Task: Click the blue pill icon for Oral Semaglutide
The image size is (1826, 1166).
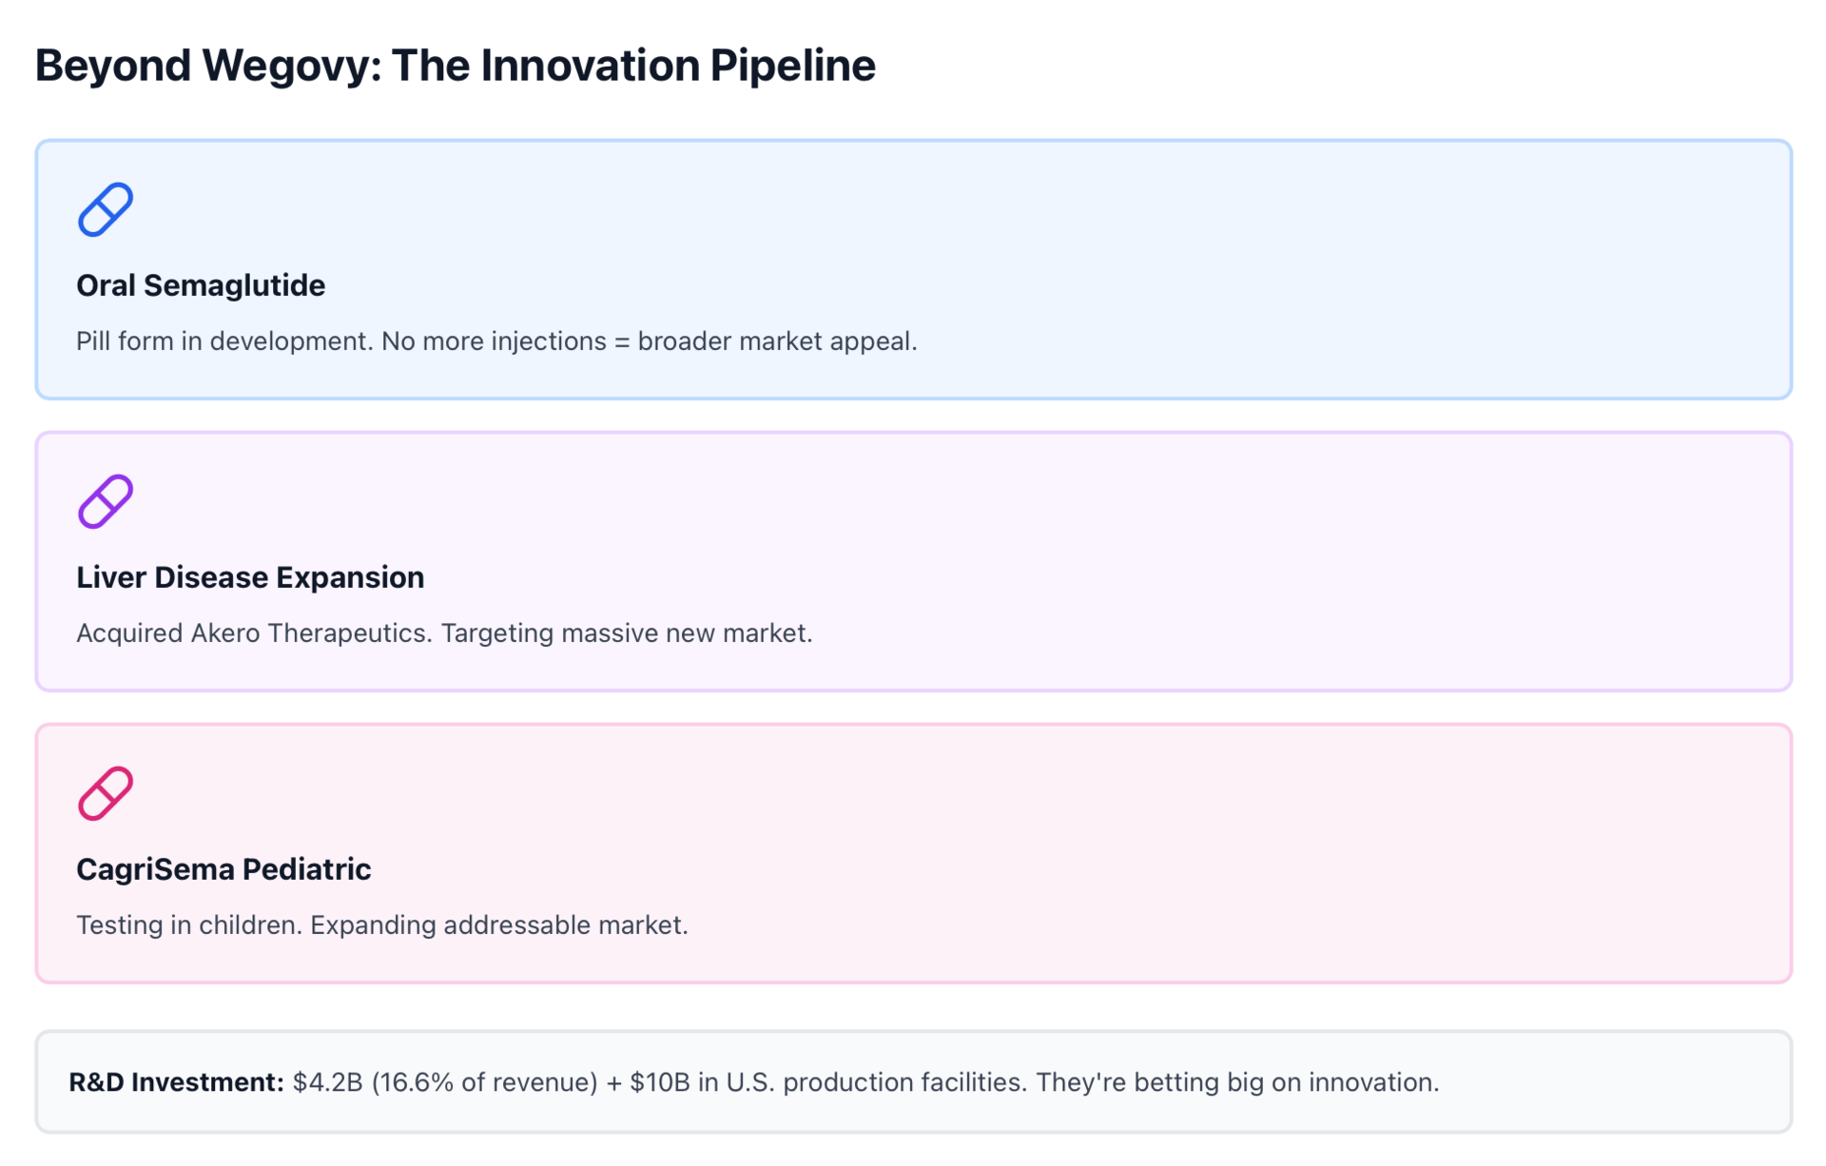Action: (x=105, y=209)
